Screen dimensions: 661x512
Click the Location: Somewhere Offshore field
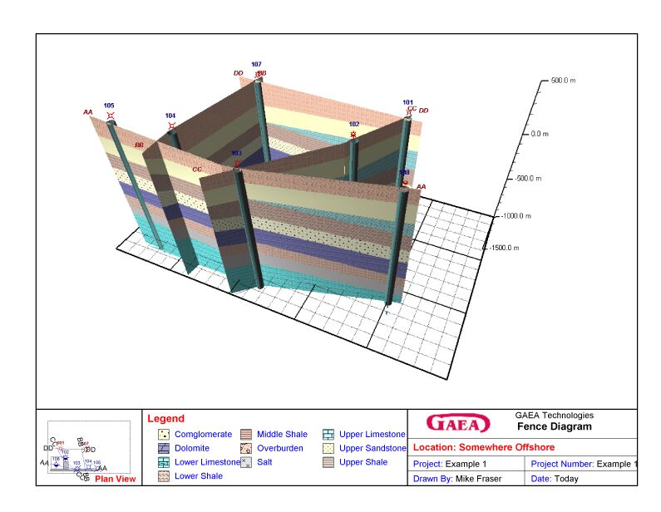[484, 447]
